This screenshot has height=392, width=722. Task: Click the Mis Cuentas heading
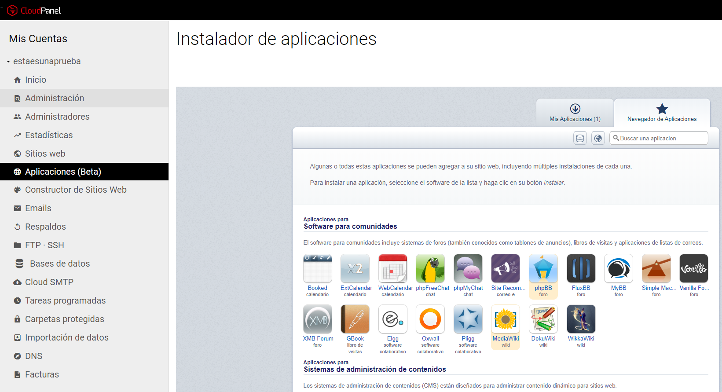coord(38,39)
